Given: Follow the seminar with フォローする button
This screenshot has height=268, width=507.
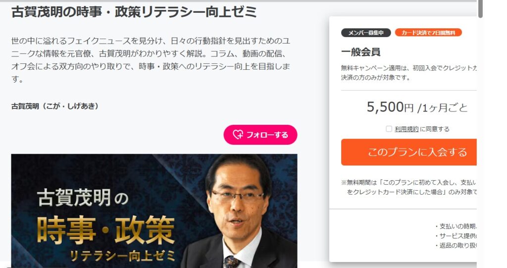Looking at the screenshot, I should point(260,135).
